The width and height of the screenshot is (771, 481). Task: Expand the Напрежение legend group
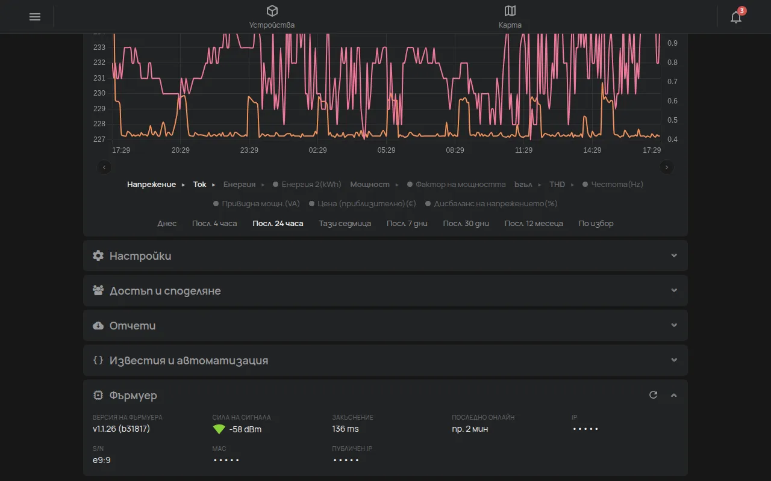coord(156,185)
